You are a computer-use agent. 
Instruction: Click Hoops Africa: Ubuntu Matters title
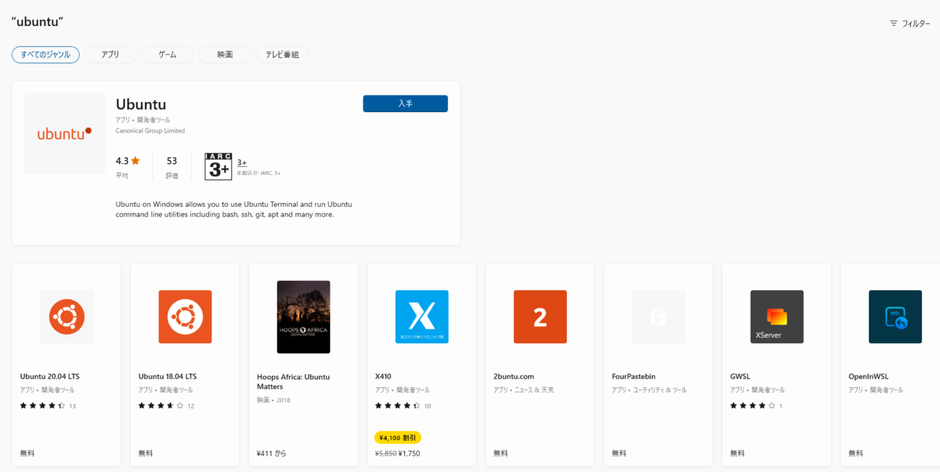[x=294, y=381]
